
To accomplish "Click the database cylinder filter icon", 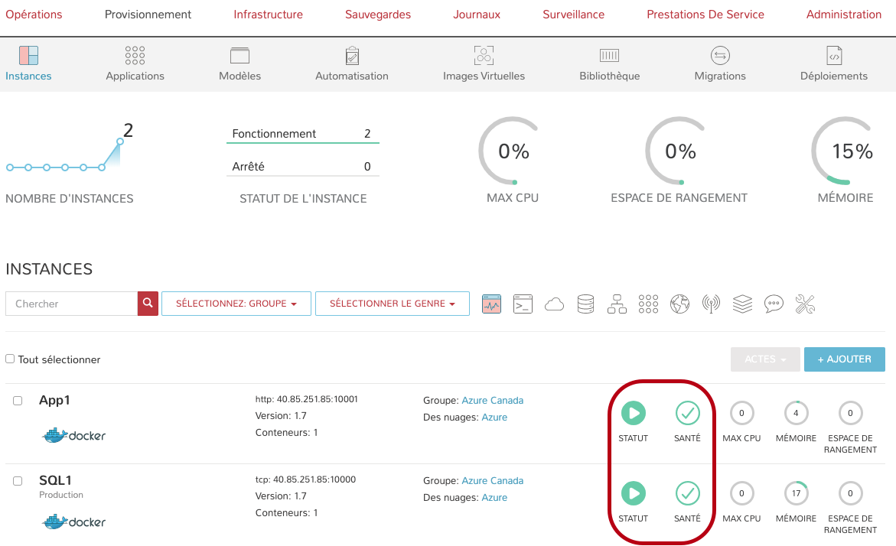I will [x=585, y=304].
